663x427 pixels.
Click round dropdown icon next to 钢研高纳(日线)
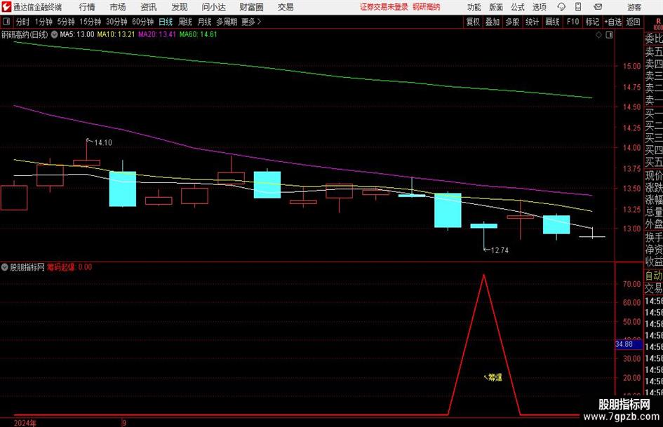pos(54,34)
